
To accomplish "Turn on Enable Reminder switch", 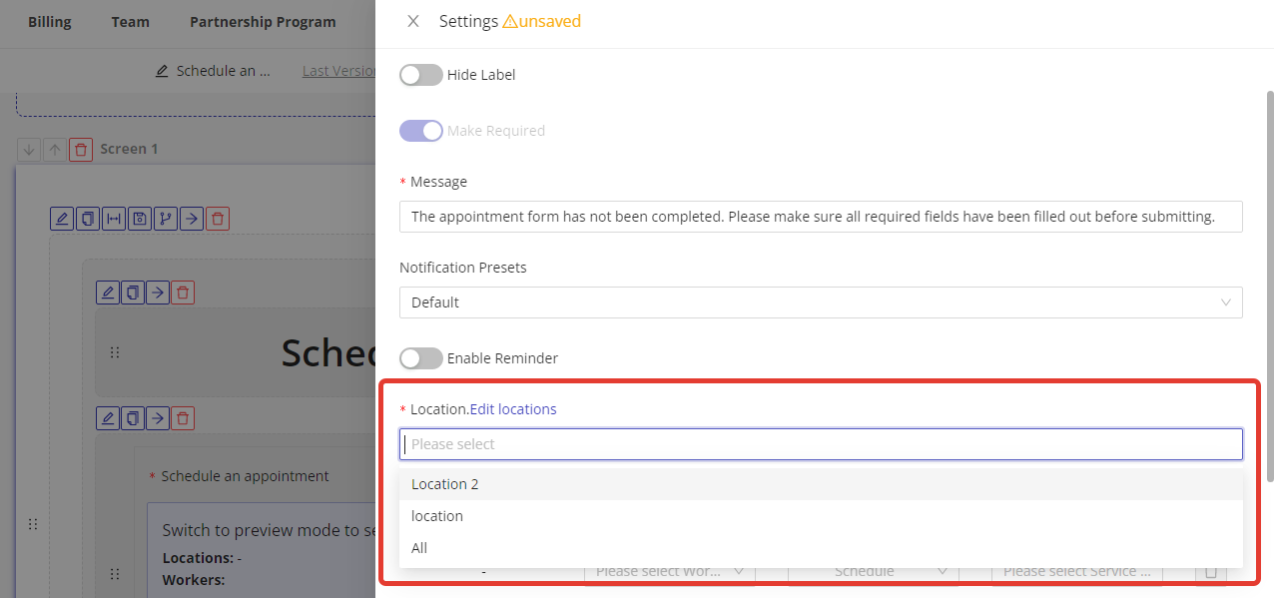I will 421,358.
